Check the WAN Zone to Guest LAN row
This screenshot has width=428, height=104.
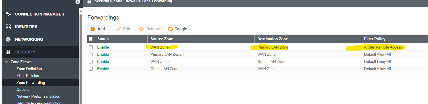pyautogui.click(x=91, y=62)
